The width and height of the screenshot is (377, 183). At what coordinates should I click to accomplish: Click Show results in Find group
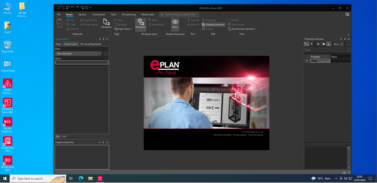coord(236,25)
